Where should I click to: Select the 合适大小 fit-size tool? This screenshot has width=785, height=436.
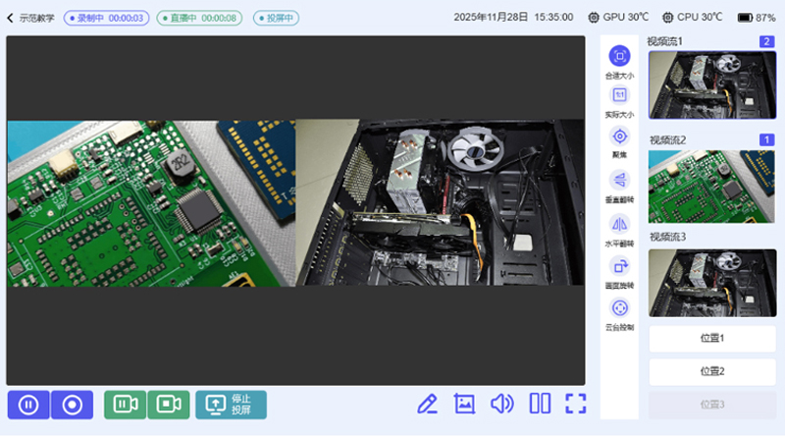point(619,57)
